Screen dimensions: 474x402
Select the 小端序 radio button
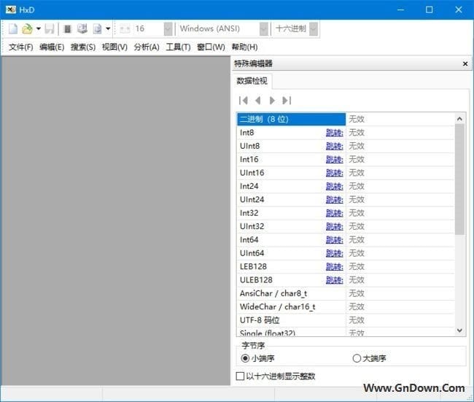point(245,358)
